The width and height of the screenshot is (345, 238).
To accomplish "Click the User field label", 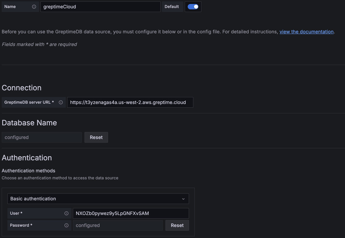I will (x=16, y=213).
